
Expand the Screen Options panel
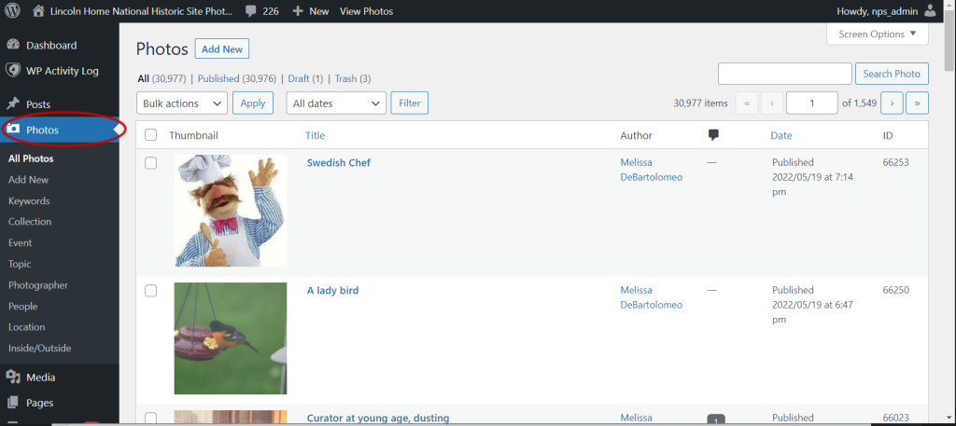tap(878, 34)
